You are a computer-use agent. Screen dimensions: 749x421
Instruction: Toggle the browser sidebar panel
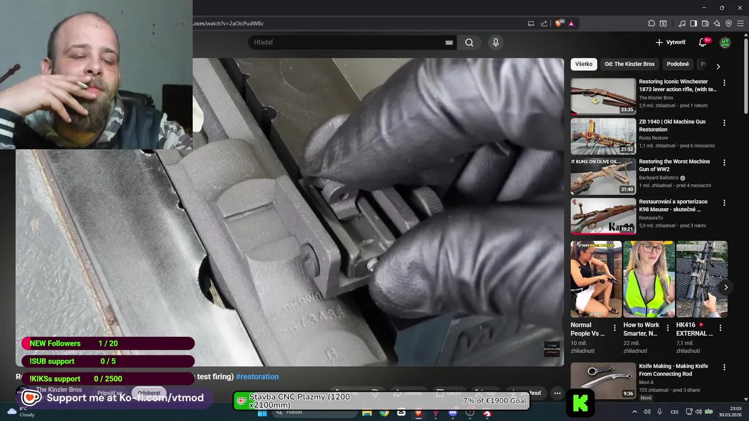coord(693,23)
